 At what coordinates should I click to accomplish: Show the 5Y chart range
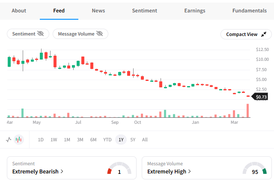point(133,140)
